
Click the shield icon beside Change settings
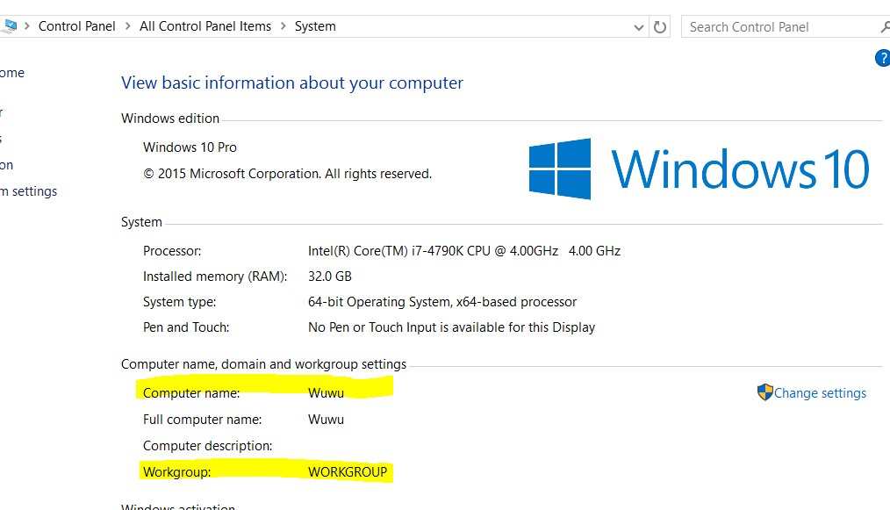pos(764,392)
